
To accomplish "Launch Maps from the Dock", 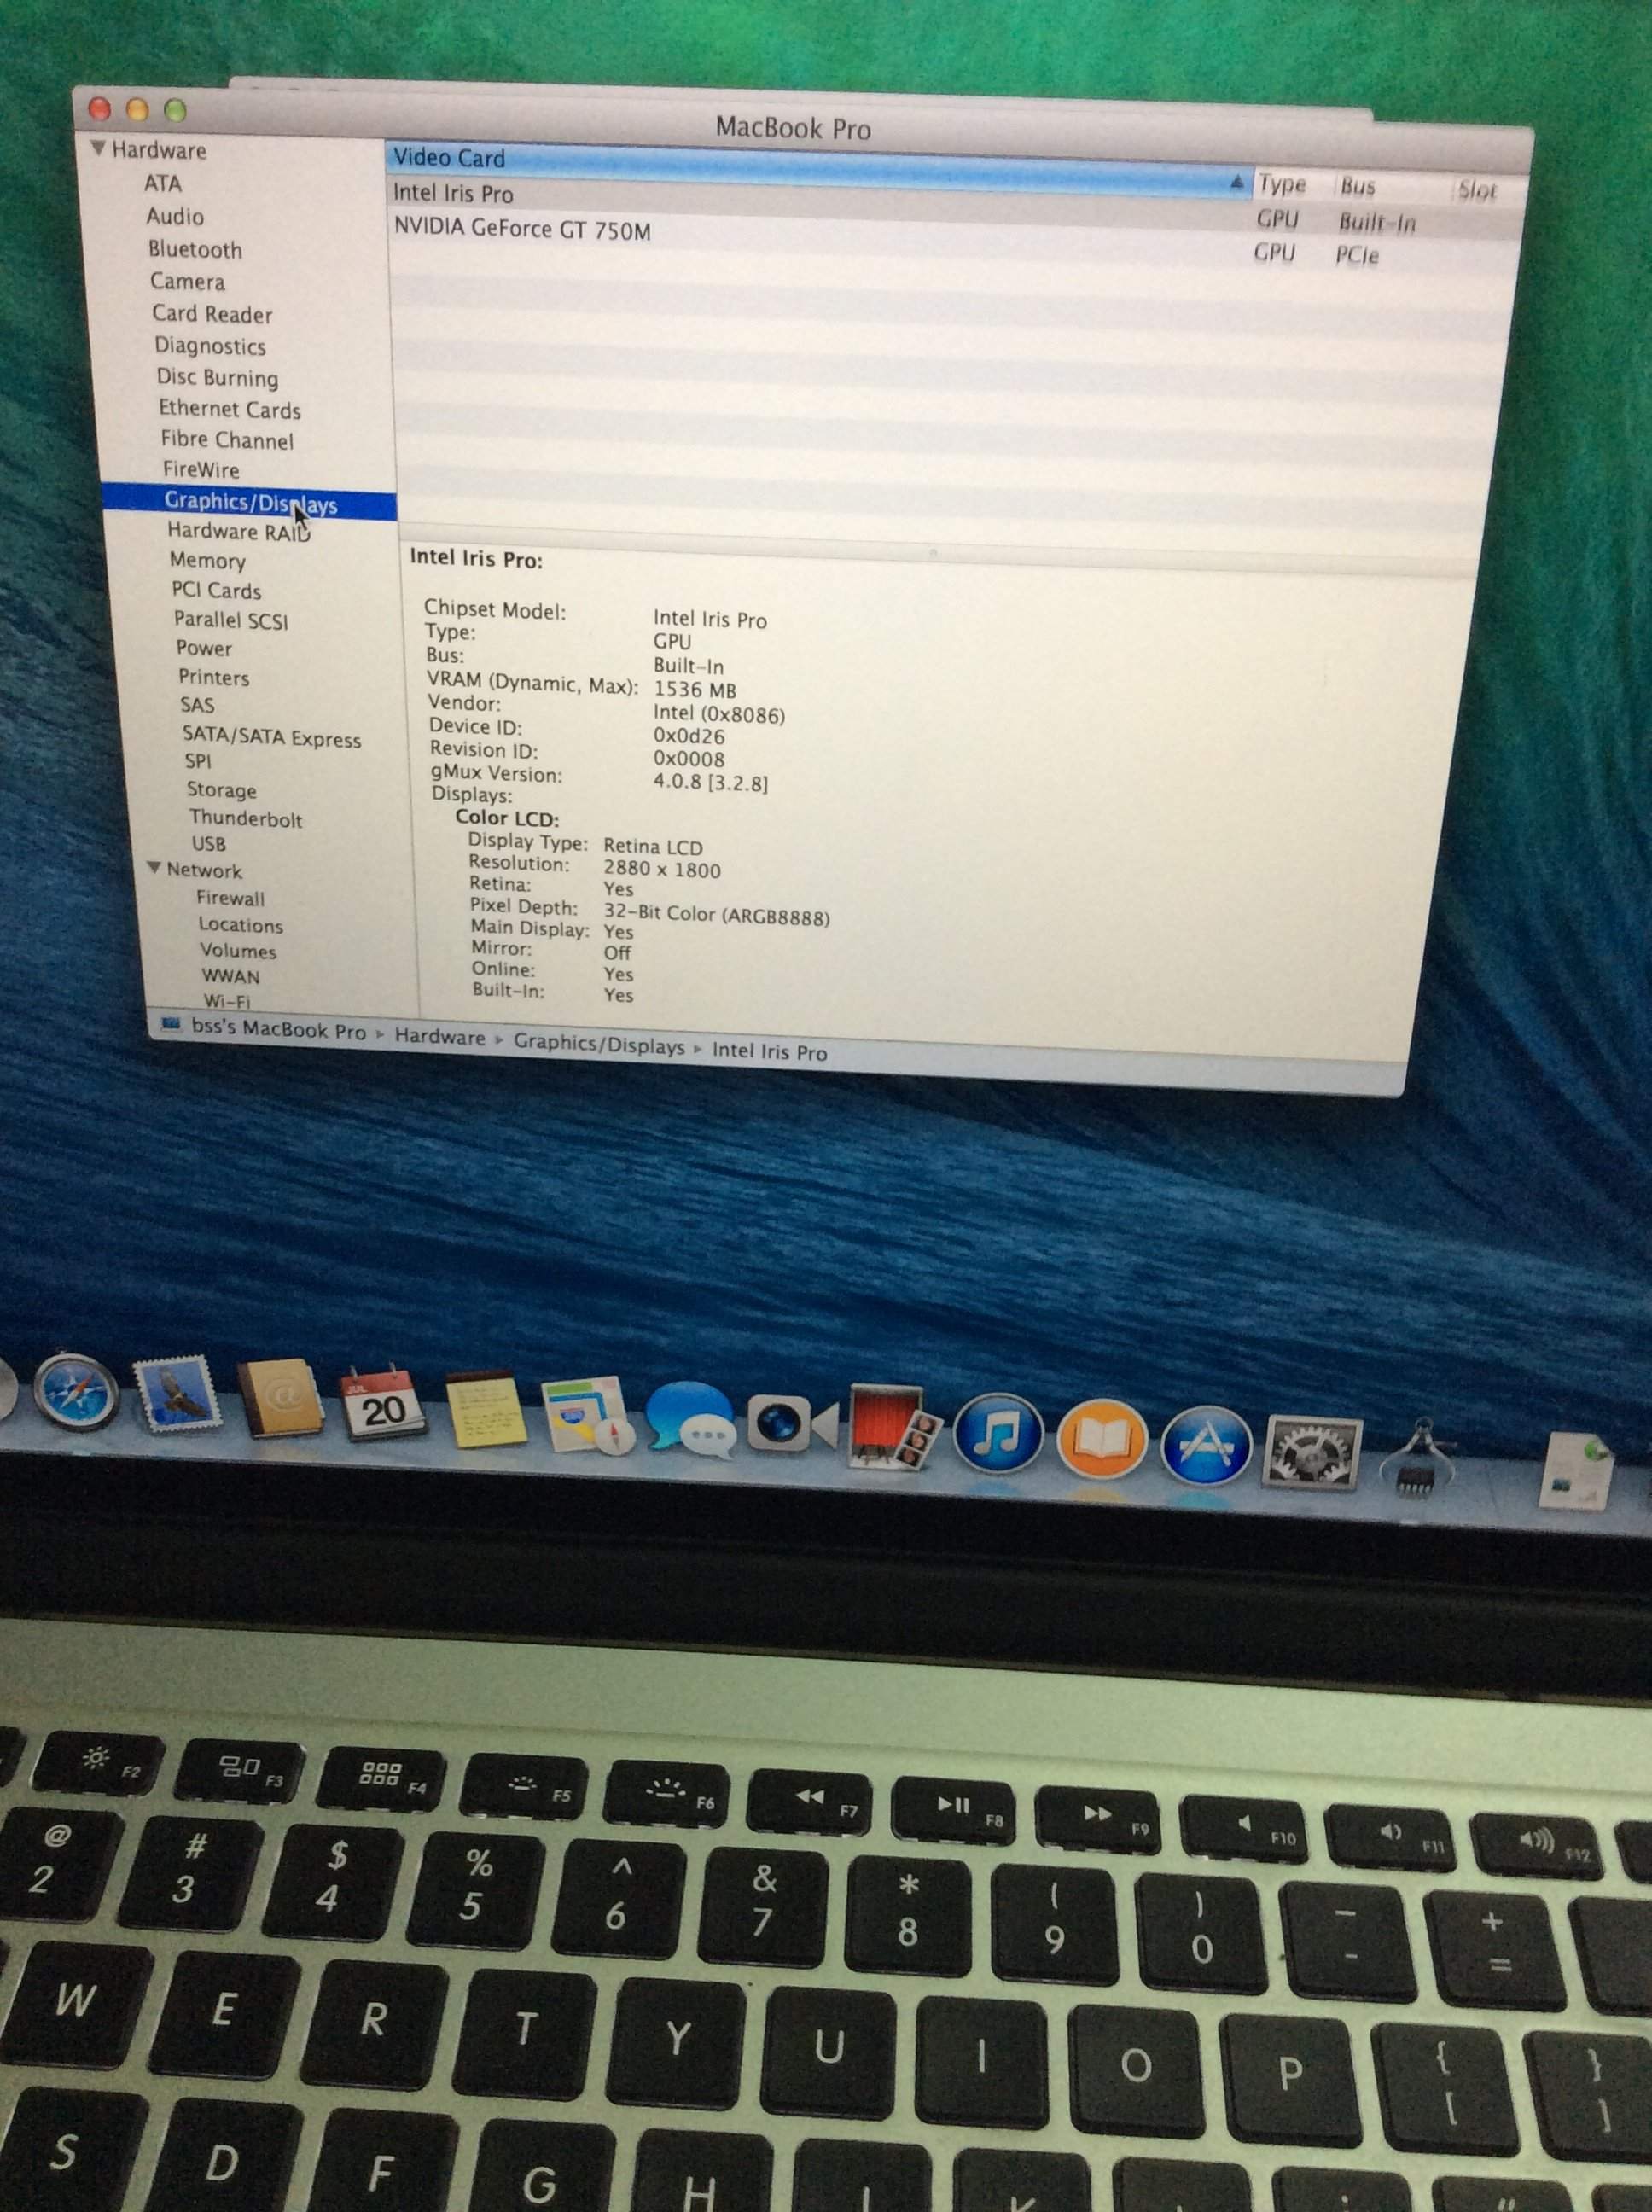I will click(587, 1415).
